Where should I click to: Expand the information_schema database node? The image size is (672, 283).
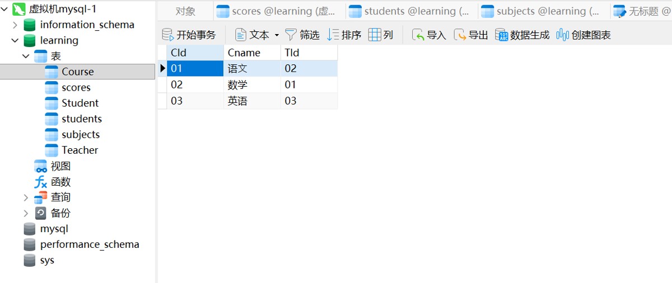click(15, 25)
